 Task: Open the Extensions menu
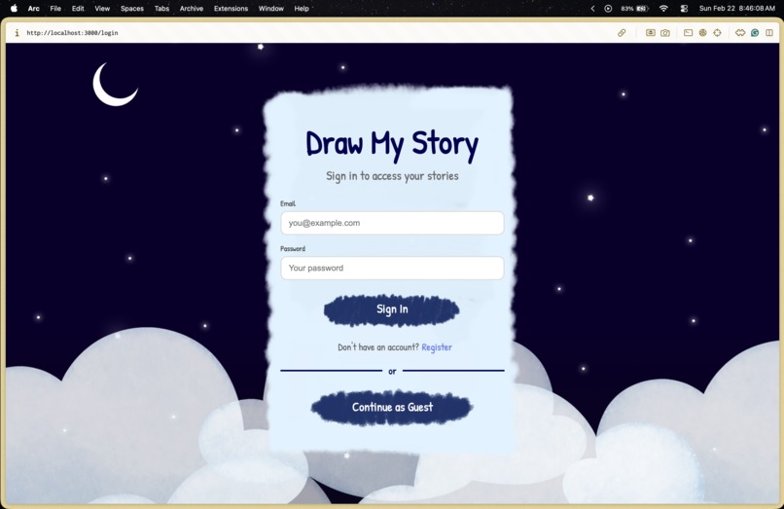(231, 8)
